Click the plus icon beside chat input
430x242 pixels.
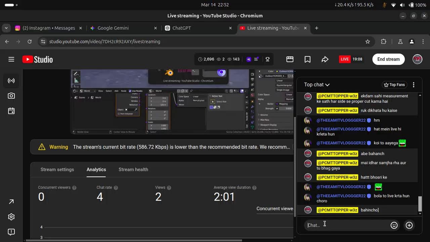pyautogui.click(x=409, y=225)
